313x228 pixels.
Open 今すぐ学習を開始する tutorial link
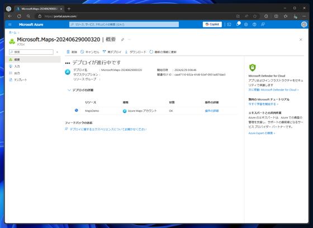263,104
